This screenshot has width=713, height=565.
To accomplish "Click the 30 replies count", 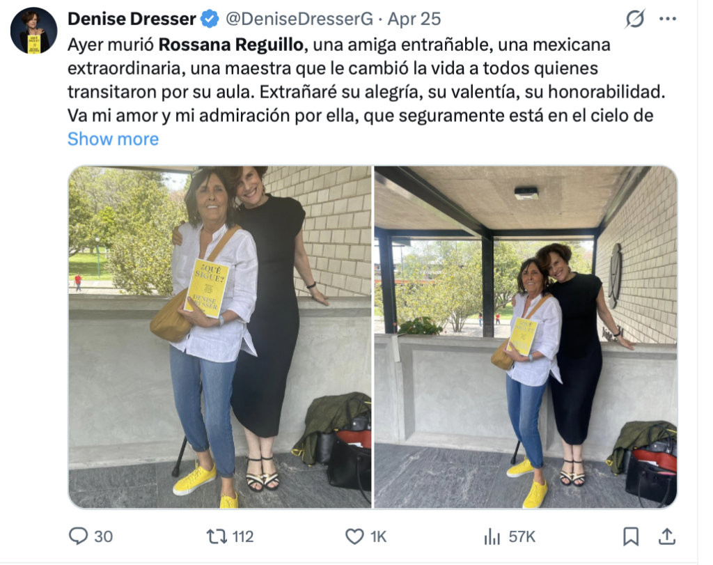I will click(x=103, y=537).
